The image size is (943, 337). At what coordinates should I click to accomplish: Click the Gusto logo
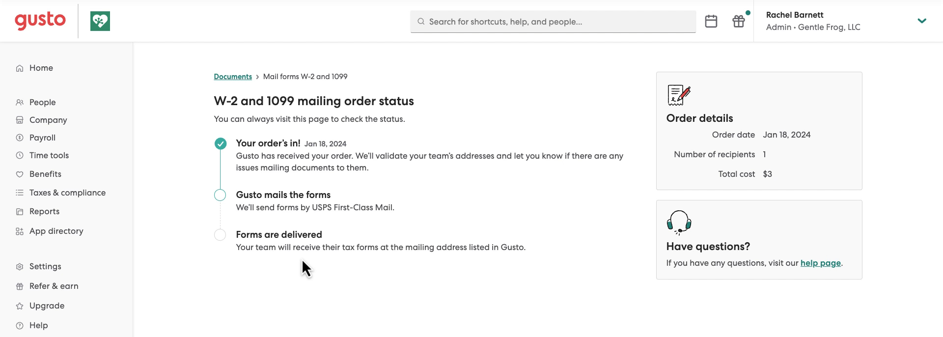40,21
